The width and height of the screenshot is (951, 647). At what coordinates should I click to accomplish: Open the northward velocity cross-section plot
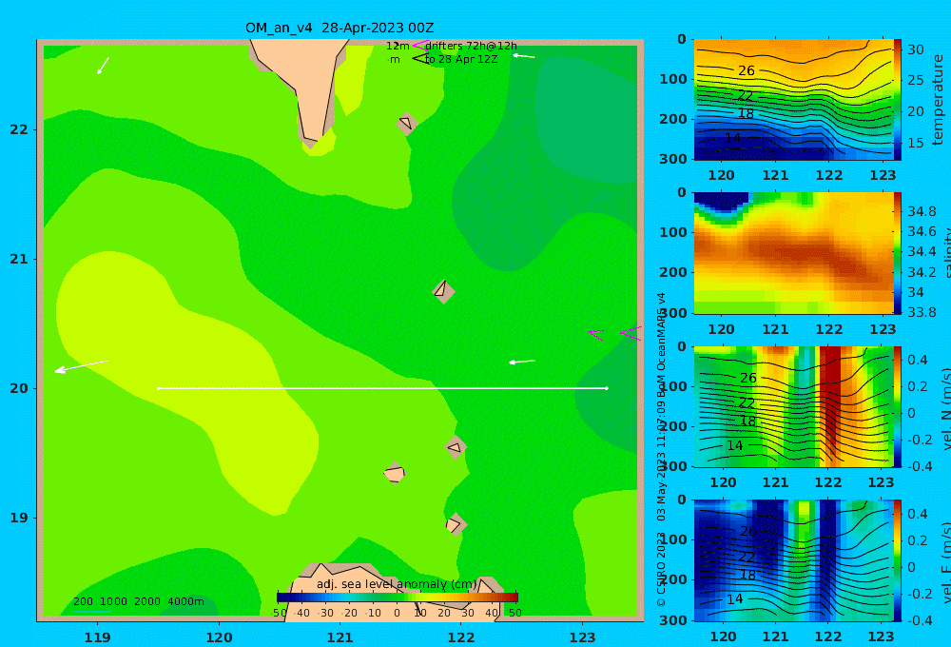coord(793,406)
